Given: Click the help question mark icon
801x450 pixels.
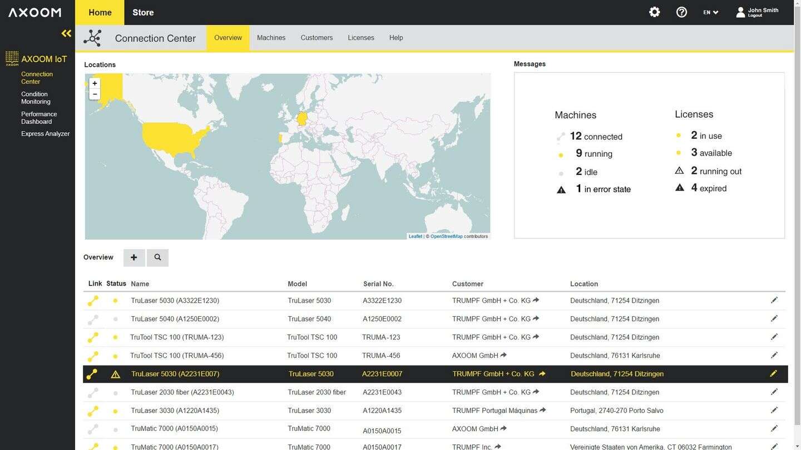Looking at the screenshot, I should (x=681, y=12).
